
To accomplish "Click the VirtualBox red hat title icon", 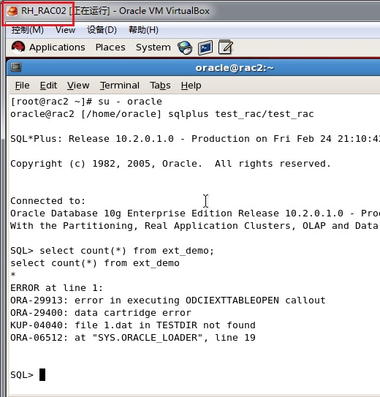I will [x=12, y=11].
